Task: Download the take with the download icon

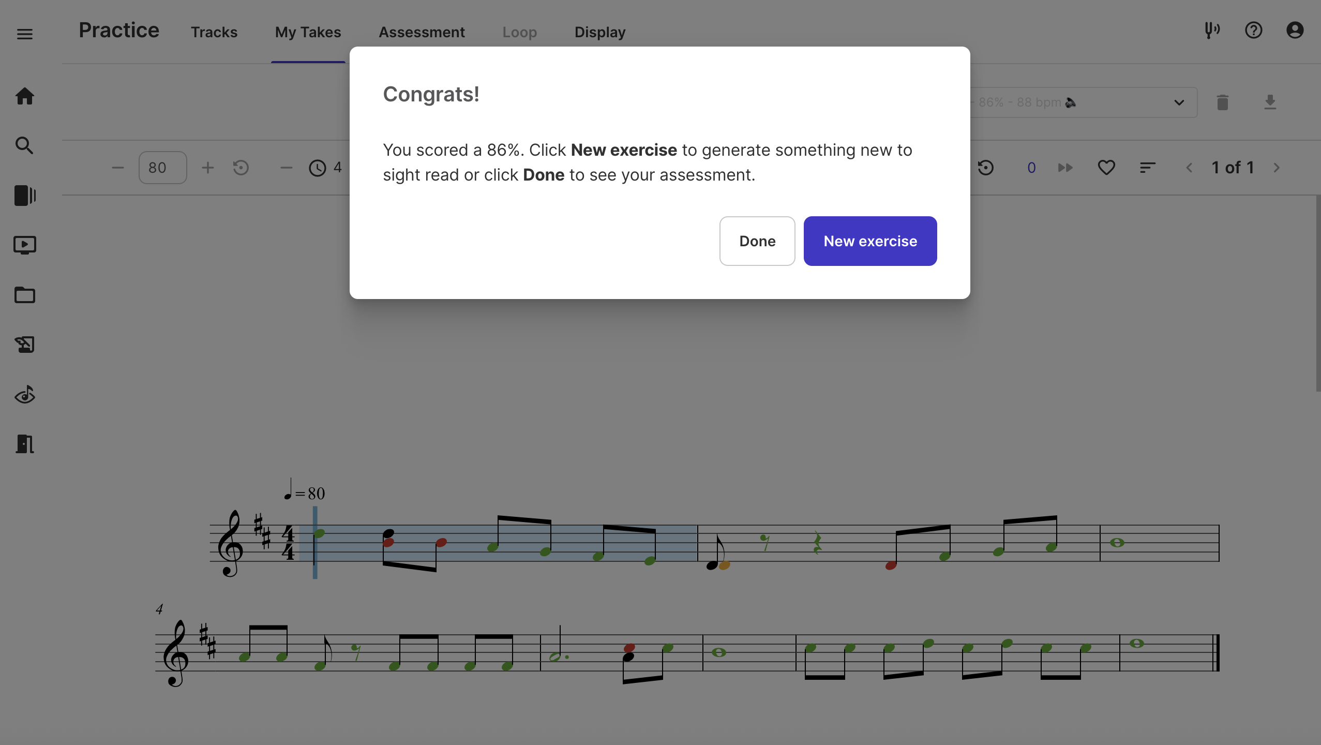Action: tap(1271, 102)
